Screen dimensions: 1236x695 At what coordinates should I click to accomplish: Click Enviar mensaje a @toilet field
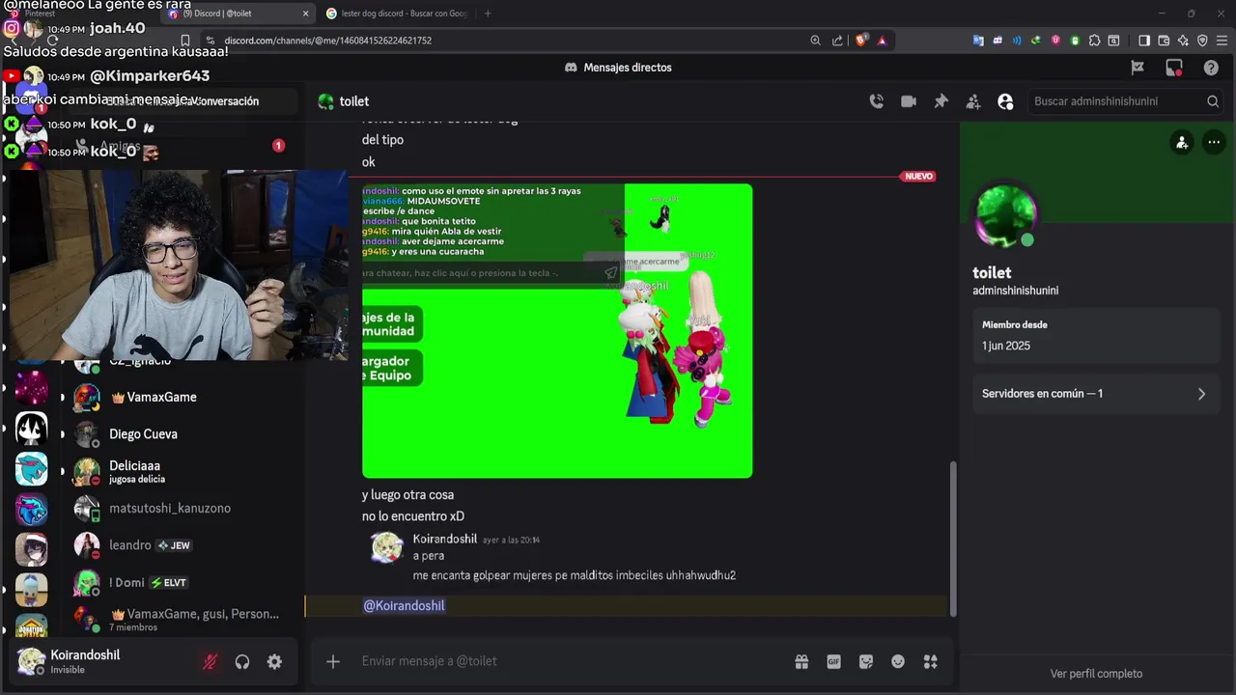click(570, 661)
